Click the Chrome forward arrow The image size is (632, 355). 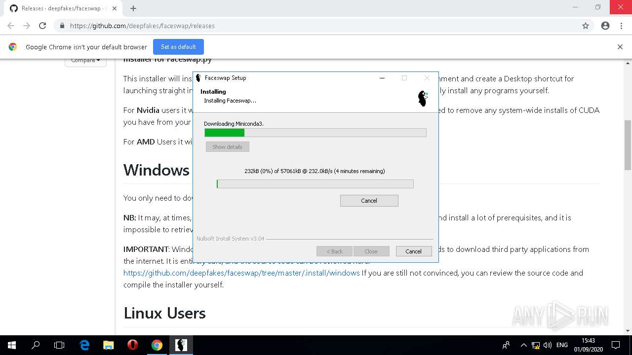tap(27, 26)
